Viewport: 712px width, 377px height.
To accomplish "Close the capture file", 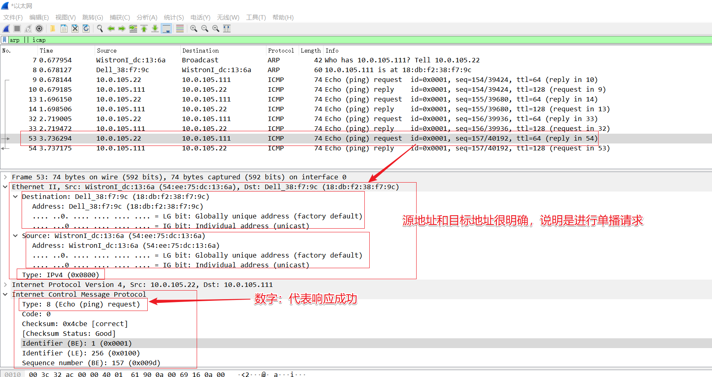I will click(x=75, y=29).
